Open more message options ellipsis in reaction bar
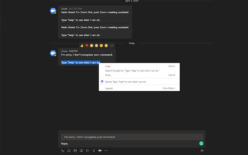 tap(112, 46)
